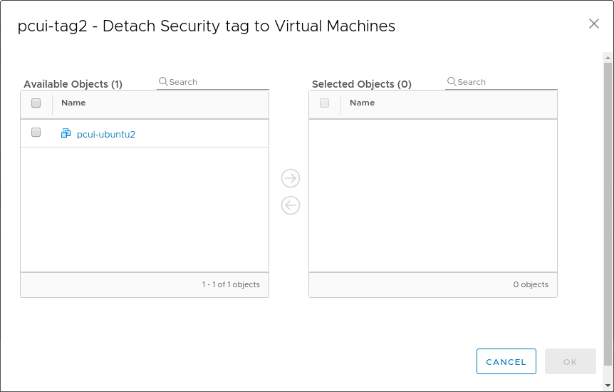Click the "1 - 1 of 1 objects" footer

(231, 284)
